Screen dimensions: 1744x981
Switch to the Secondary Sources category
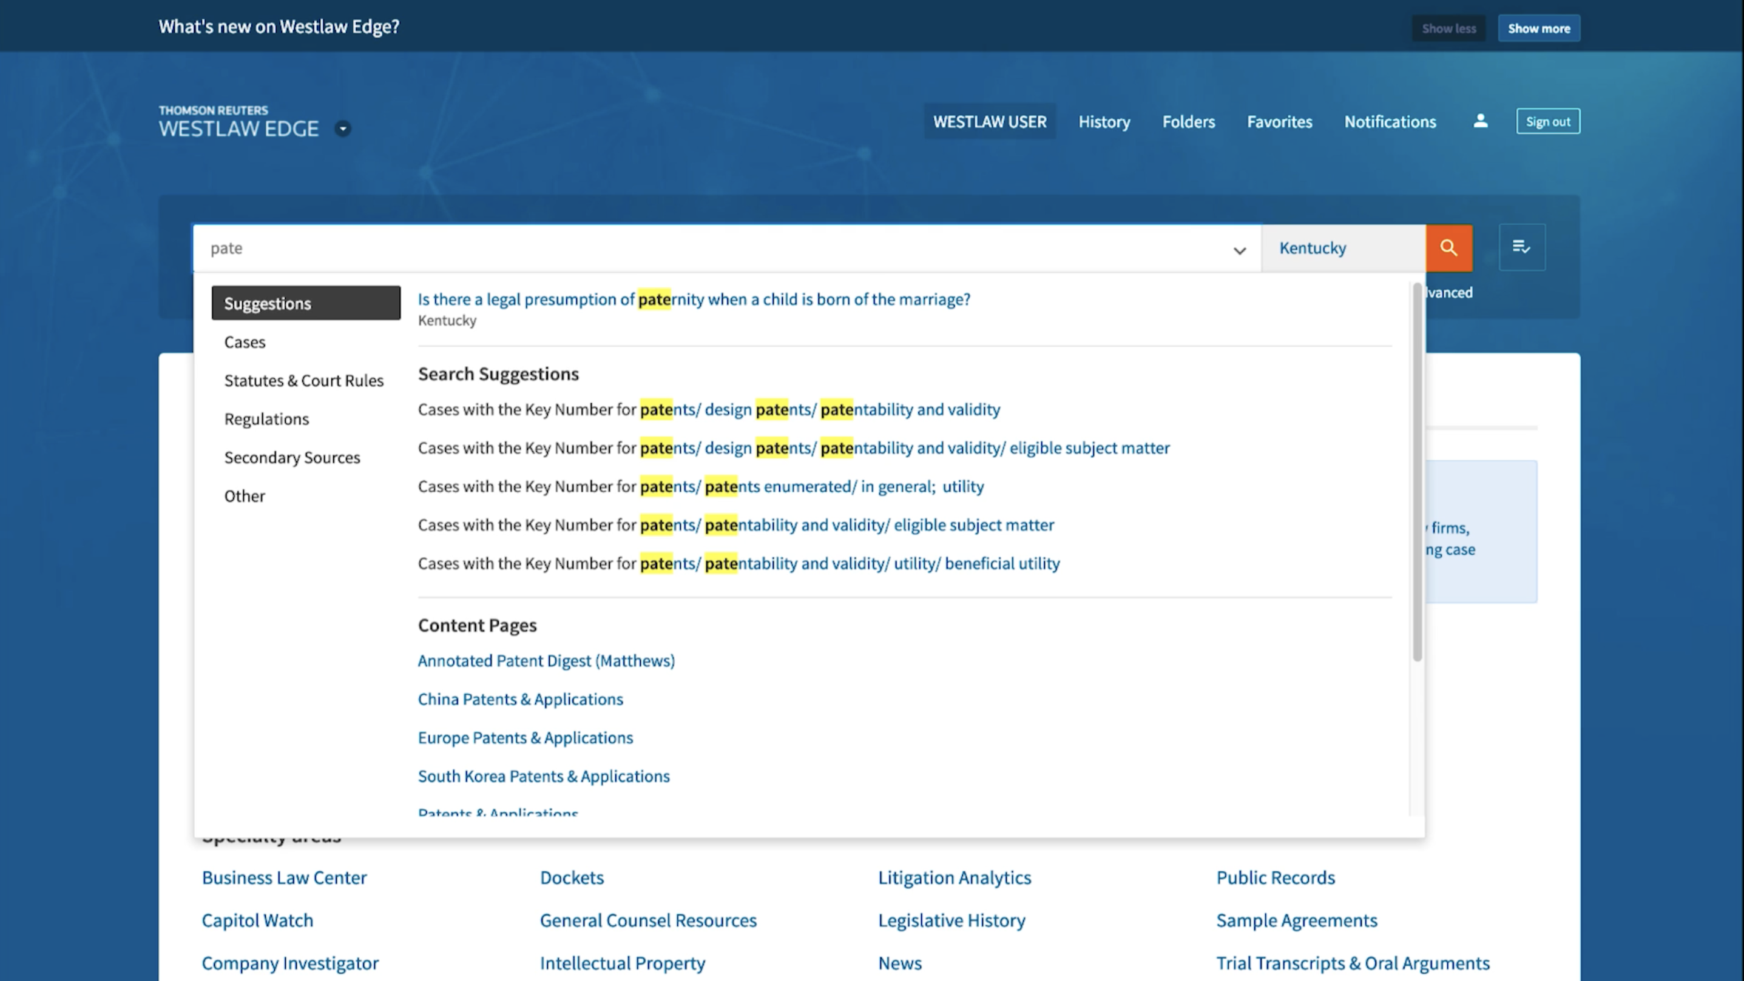tap(292, 457)
